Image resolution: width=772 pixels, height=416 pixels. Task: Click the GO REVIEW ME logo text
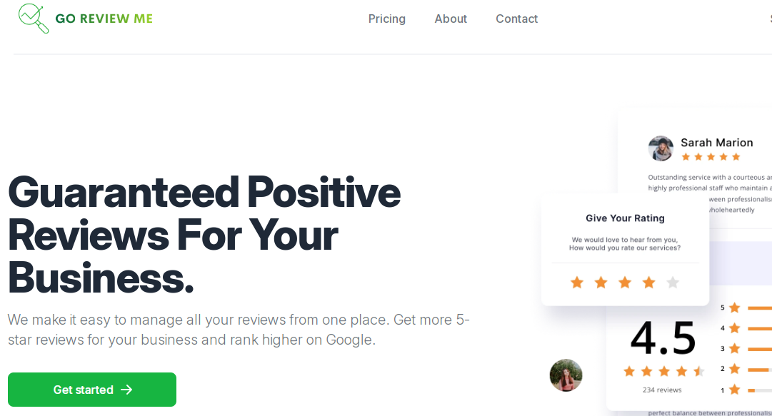coord(104,19)
